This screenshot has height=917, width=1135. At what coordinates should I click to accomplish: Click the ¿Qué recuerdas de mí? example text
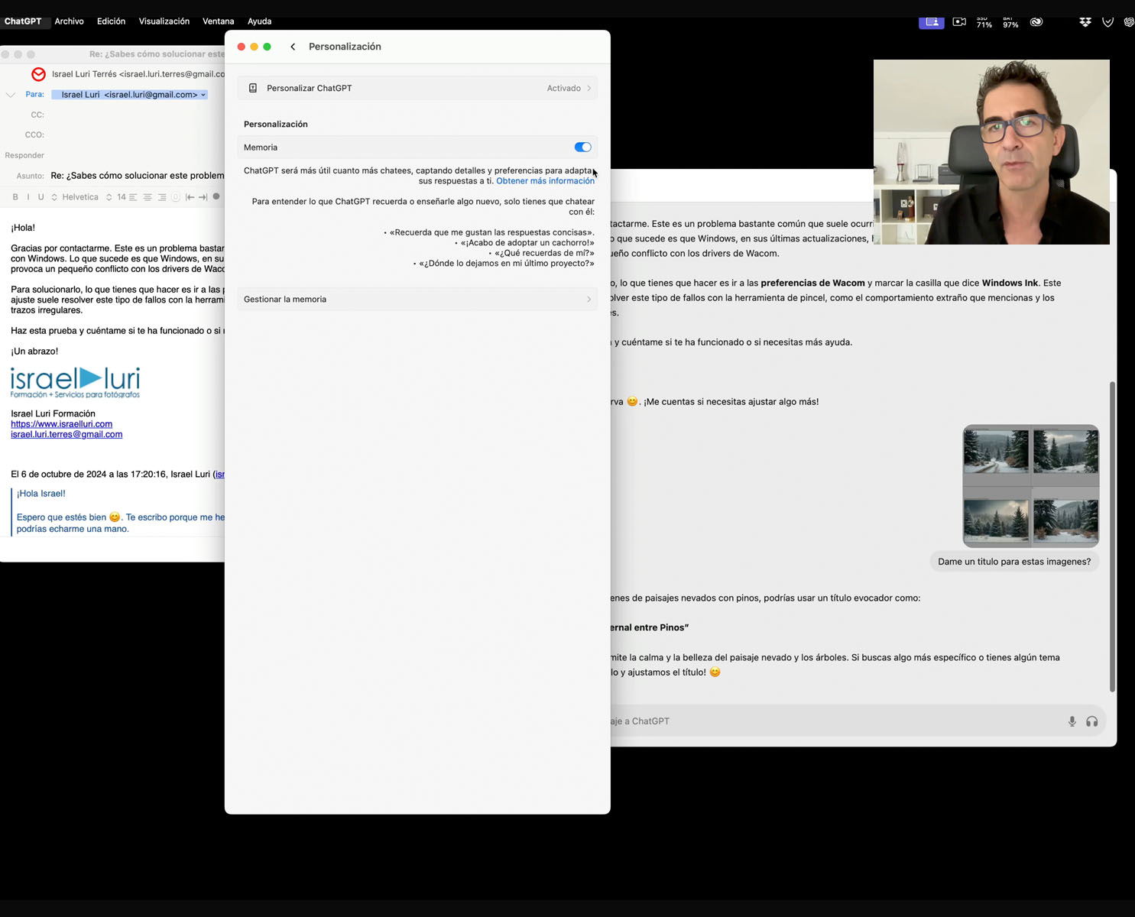pyautogui.click(x=544, y=253)
